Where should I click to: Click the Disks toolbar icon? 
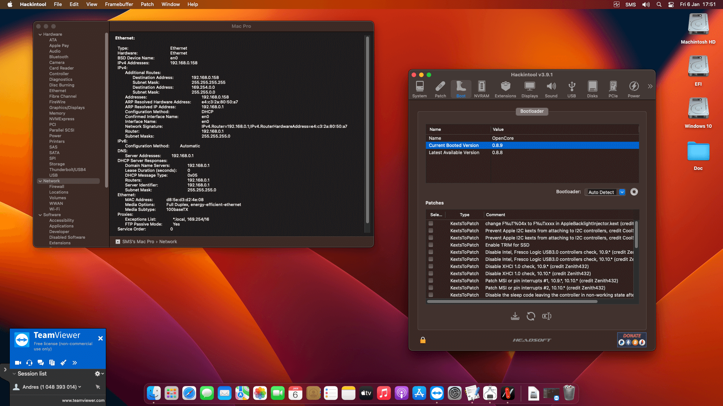coord(592,89)
